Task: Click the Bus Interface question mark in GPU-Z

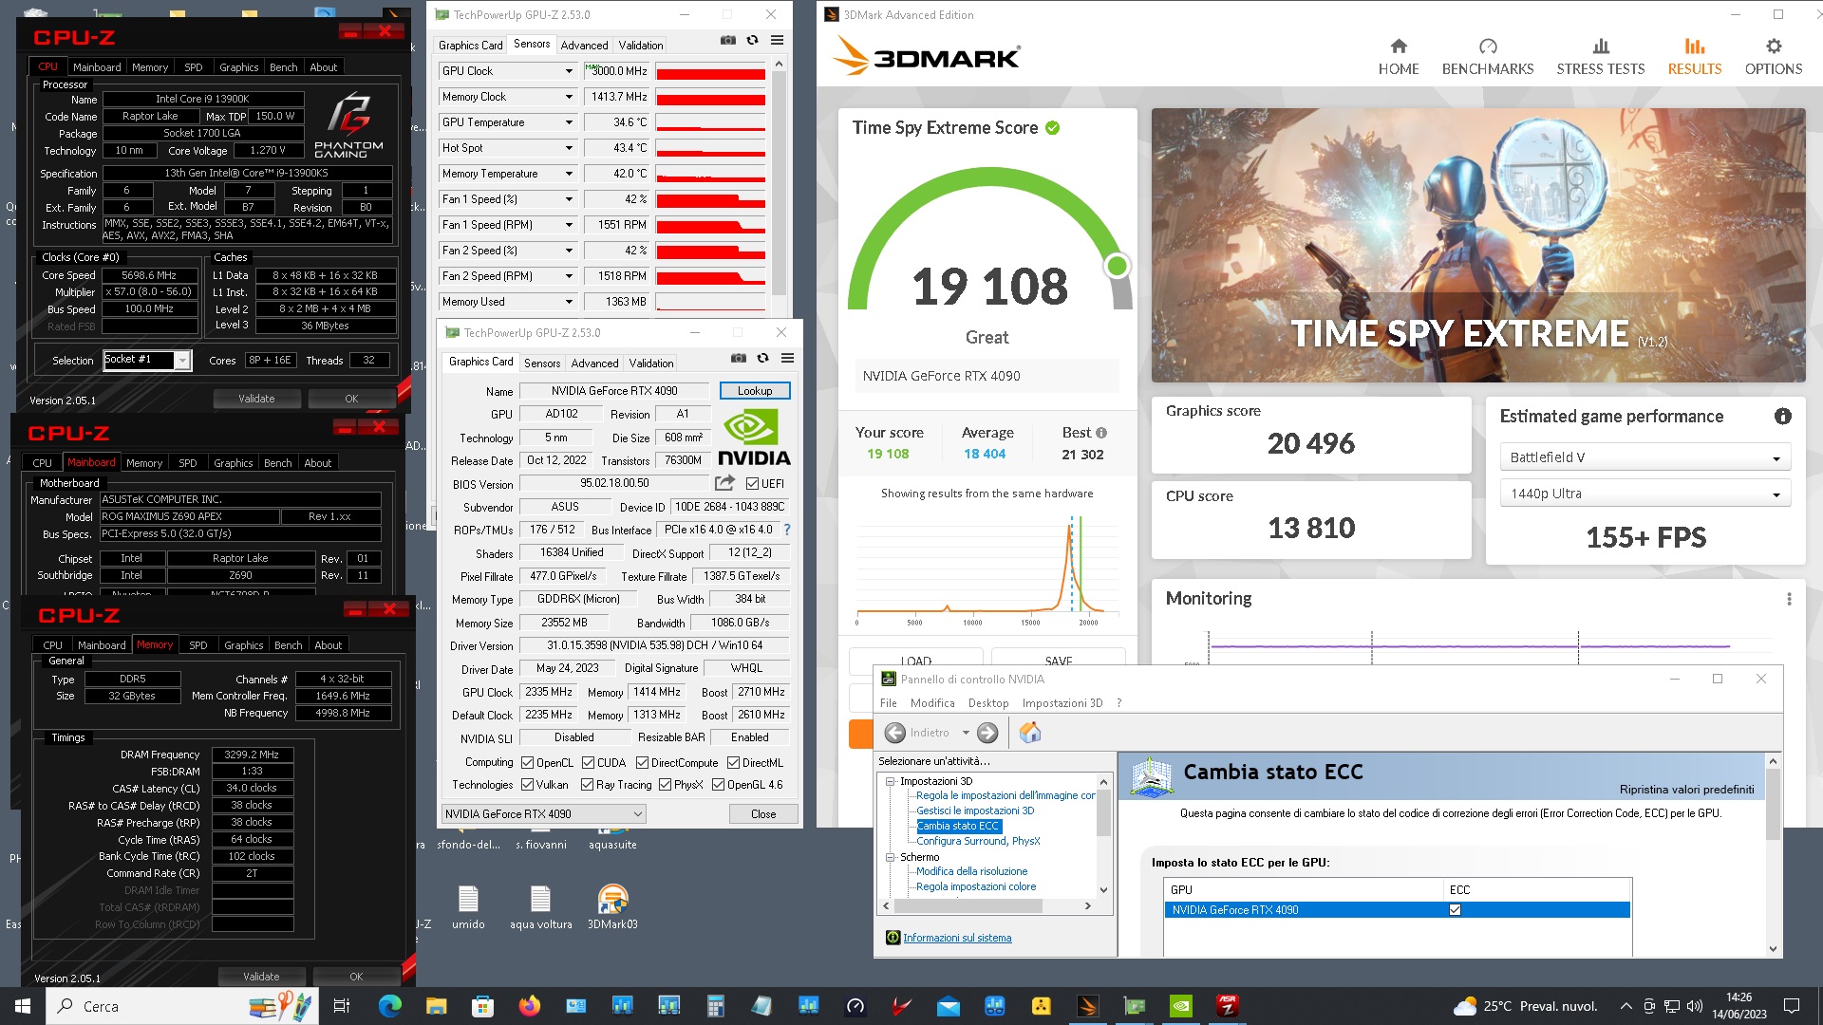Action: 786,530
